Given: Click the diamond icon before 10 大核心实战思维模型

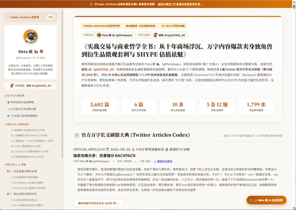Looking at the screenshot, I should [8, 116].
